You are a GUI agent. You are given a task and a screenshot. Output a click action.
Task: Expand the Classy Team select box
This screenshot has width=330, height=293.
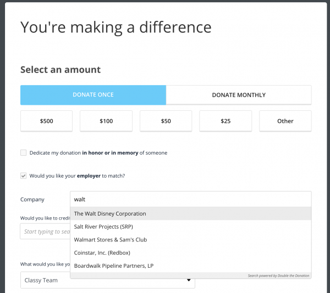pos(108,280)
